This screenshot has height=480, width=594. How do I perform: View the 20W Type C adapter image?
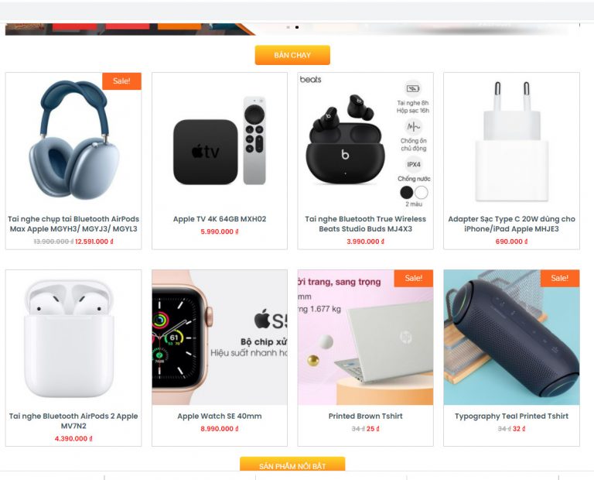pos(511,140)
